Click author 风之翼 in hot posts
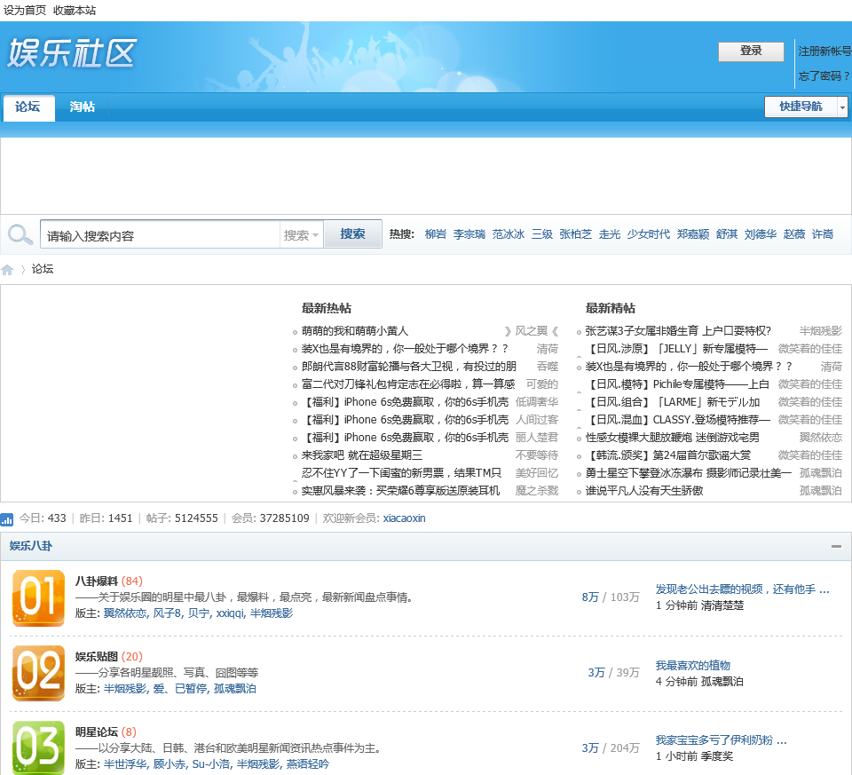Screen dimensions: 852x775 coord(531,331)
